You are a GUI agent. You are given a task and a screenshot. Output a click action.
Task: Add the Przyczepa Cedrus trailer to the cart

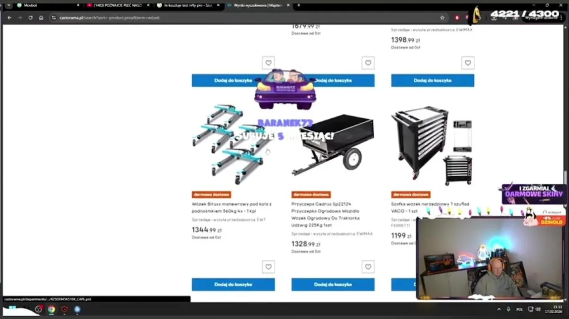pyautogui.click(x=333, y=284)
